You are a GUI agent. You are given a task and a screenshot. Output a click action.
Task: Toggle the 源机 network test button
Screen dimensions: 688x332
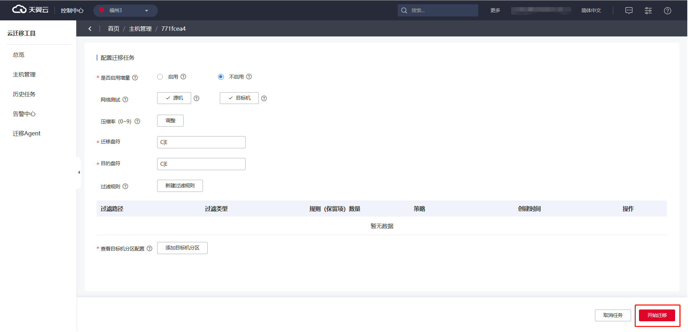[174, 98]
